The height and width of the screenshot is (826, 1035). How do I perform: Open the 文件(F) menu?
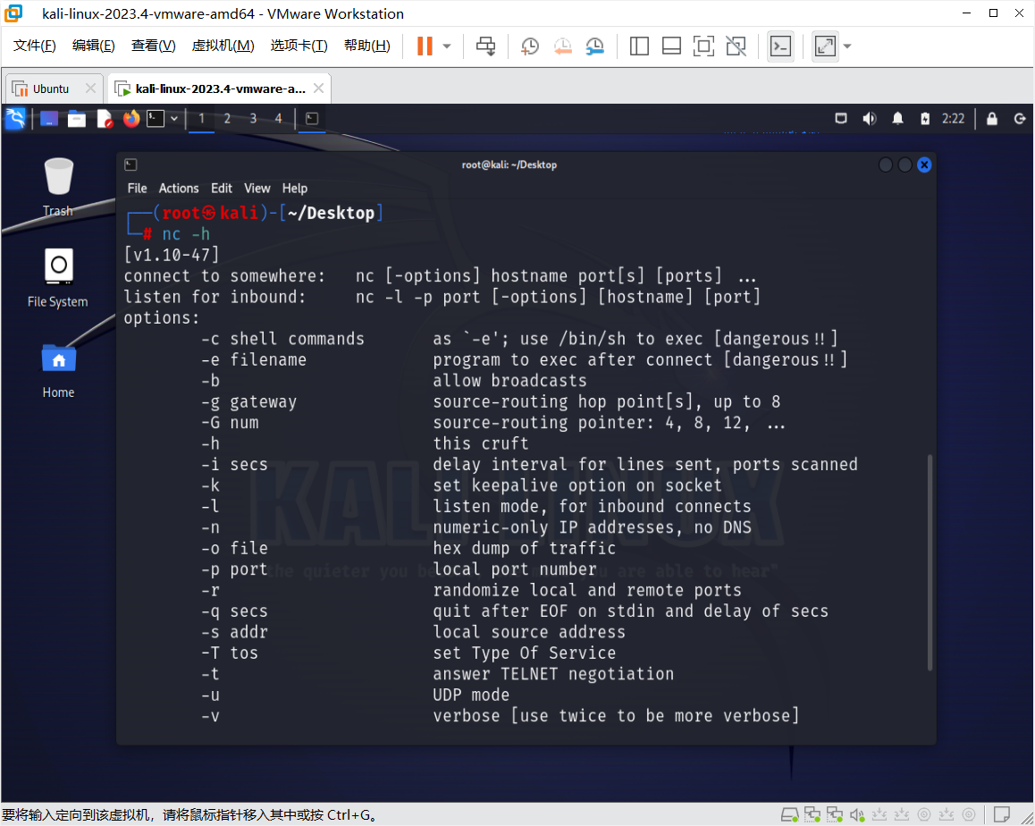pos(34,46)
